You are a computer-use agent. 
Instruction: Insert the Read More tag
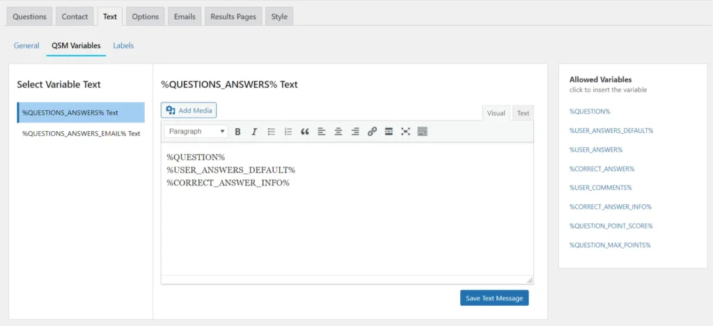389,132
